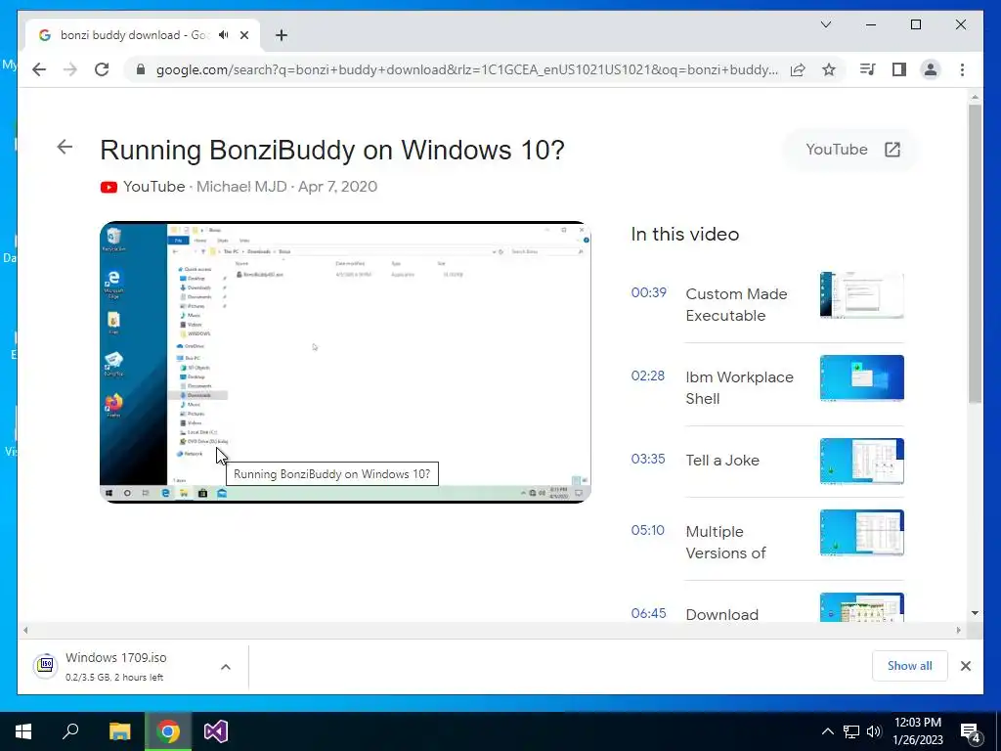
Task: Select Ibm Workplace Shell chapter
Action: [739, 387]
